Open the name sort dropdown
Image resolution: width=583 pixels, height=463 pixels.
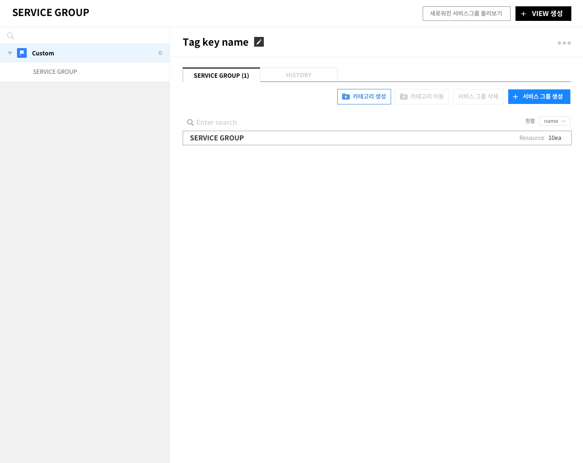(x=554, y=121)
